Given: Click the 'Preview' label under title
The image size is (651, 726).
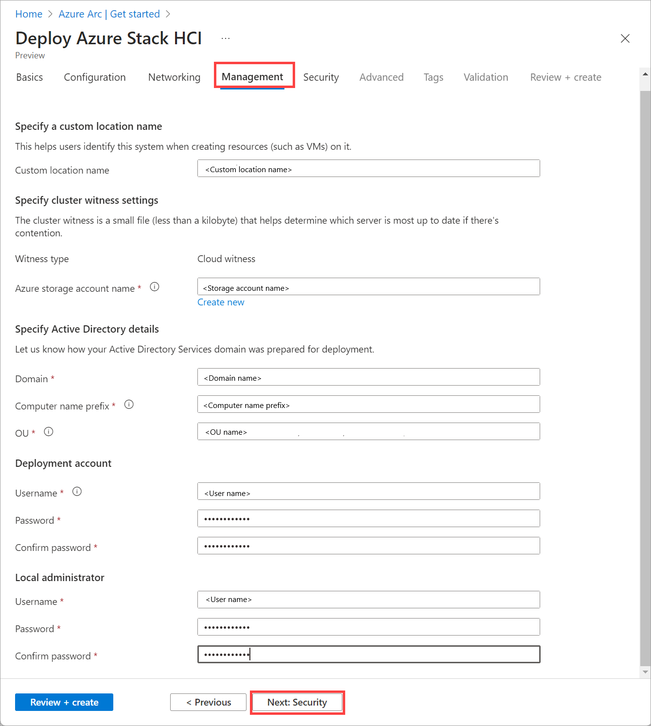Looking at the screenshot, I should 30,55.
